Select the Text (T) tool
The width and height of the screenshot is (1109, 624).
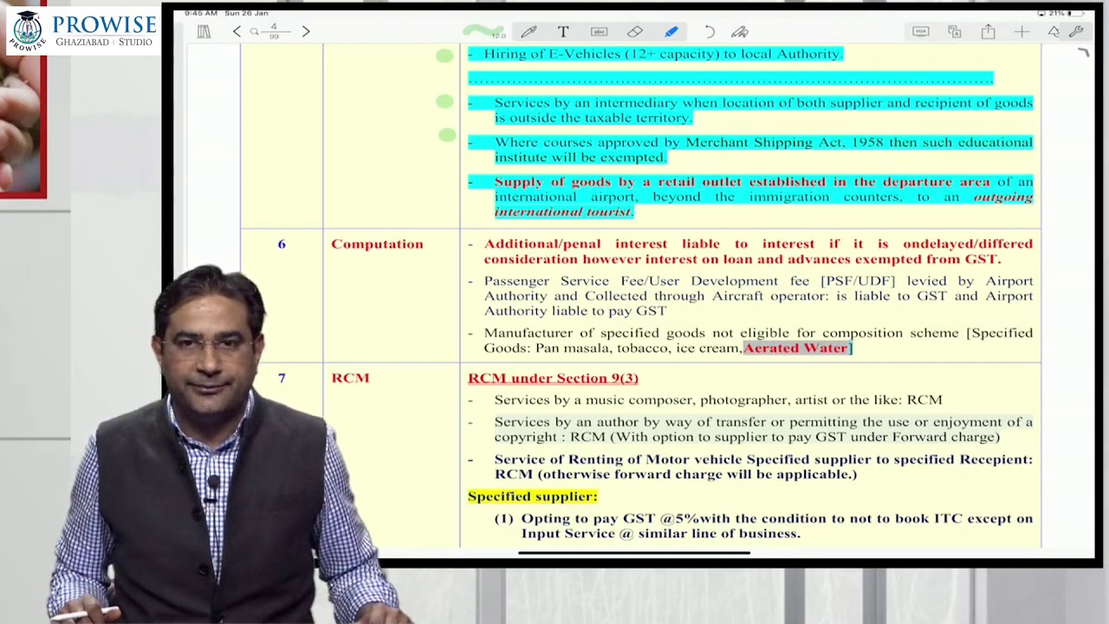[563, 31]
